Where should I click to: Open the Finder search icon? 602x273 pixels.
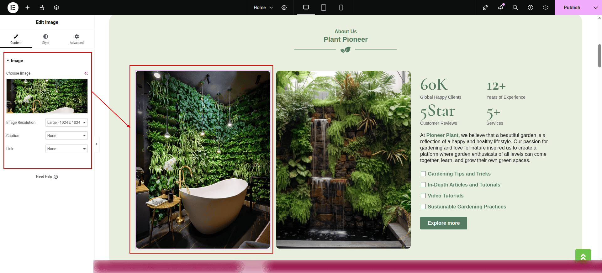point(515,8)
